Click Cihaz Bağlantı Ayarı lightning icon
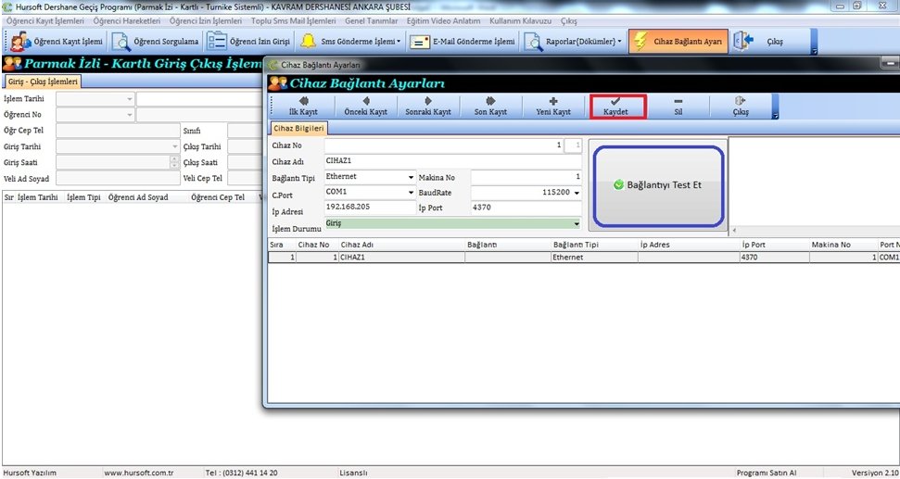 click(641, 42)
